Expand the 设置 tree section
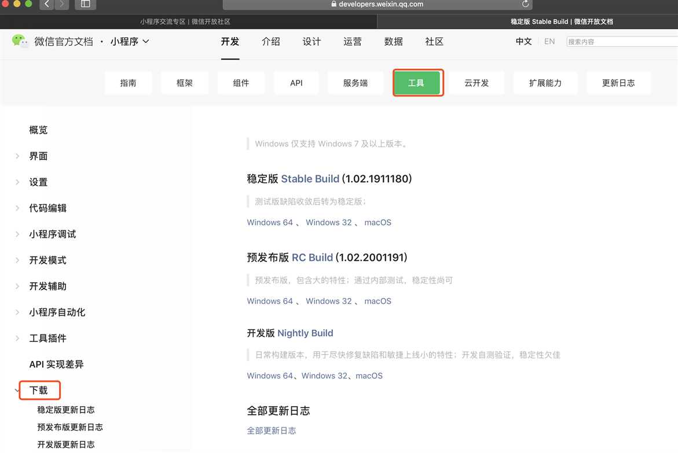Screen dimensions: 678x453 click(17, 182)
